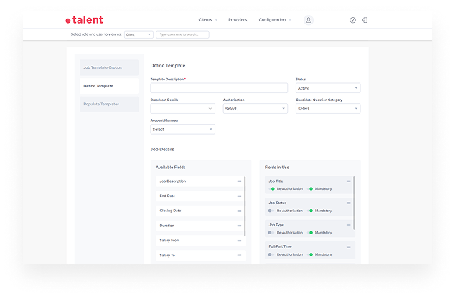Click the Salary From drag handle
The height and width of the screenshot is (298, 455).
pyautogui.click(x=239, y=241)
